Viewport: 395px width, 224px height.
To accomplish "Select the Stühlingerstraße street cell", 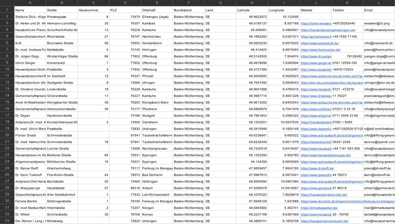I will 62,201.
